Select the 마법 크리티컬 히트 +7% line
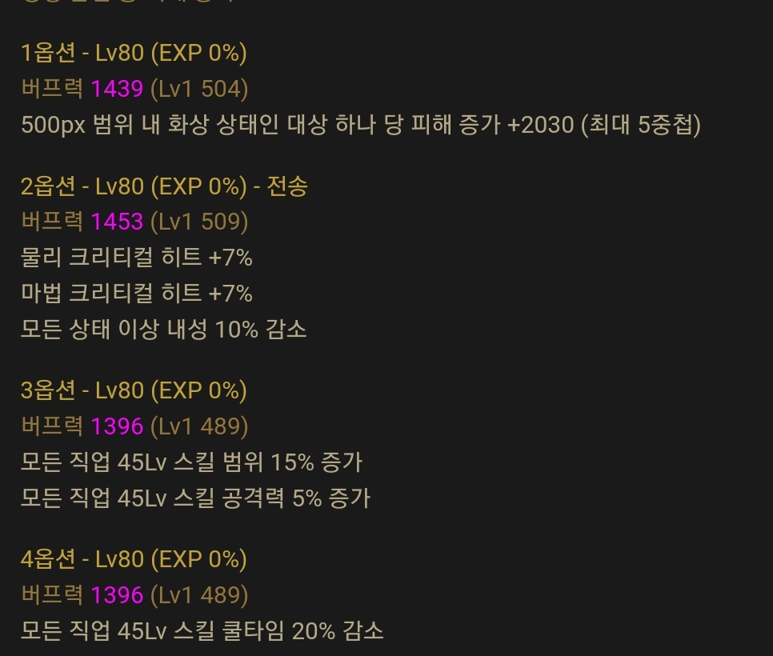This screenshot has height=656, width=773. click(137, 294)
